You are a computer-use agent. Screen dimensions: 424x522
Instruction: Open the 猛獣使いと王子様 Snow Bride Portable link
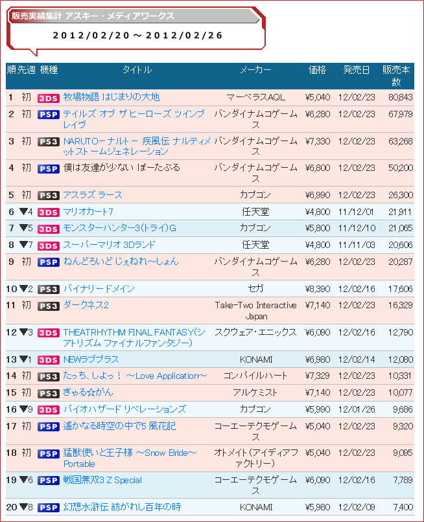(130, 458)
